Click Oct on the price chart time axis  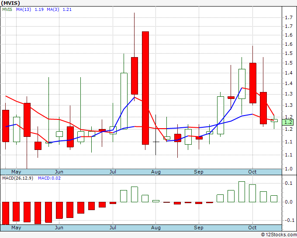click(x=252, y=172)
